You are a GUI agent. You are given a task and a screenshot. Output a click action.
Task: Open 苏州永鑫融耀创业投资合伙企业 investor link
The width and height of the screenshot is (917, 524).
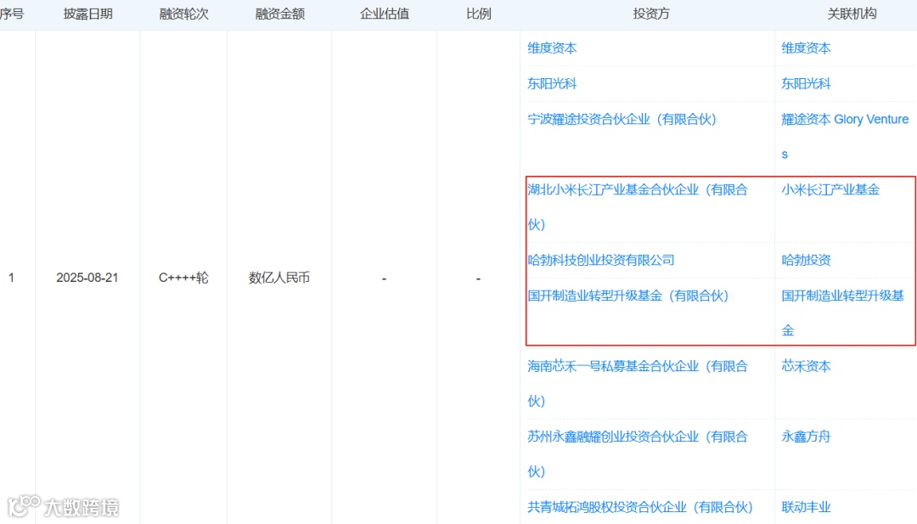tap(638, 454)
